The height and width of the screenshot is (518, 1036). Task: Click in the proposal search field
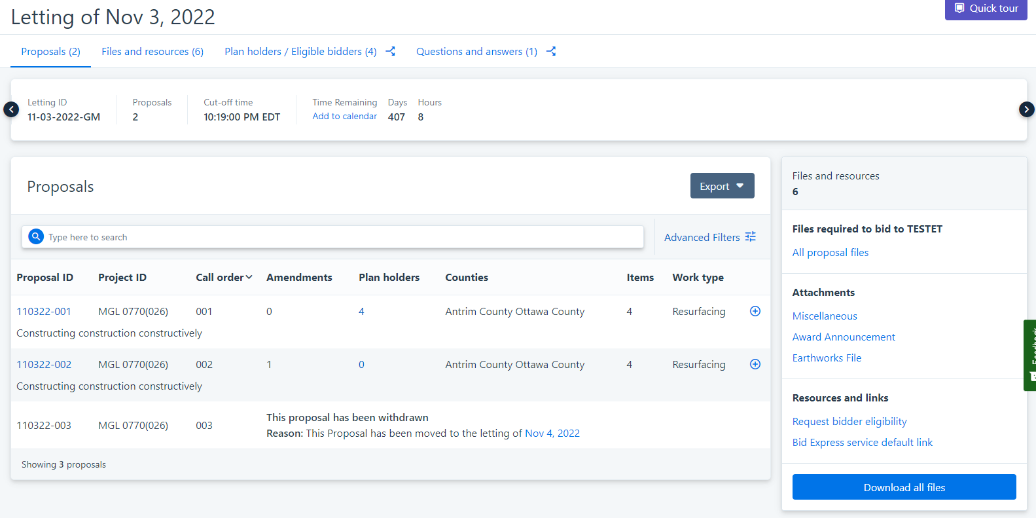click(340, 237)
